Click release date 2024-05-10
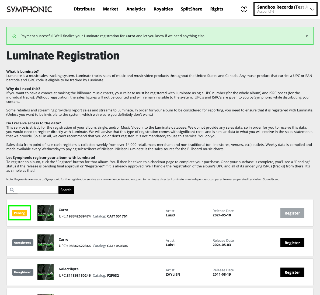The height and width of the screenshot is (295, 320). [222, 215]
